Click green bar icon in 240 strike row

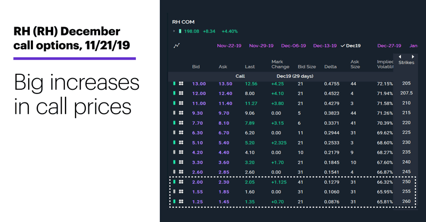[x=174, y=162]
